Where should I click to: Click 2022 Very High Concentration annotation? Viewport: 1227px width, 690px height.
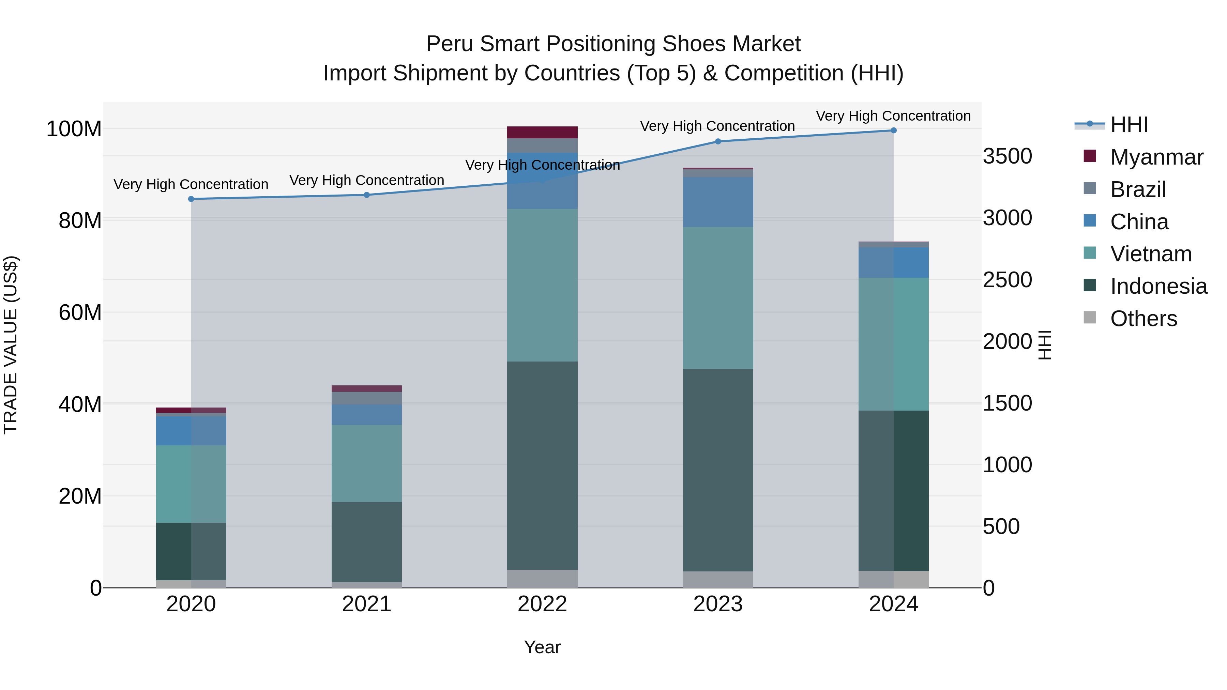coord(543,165)
